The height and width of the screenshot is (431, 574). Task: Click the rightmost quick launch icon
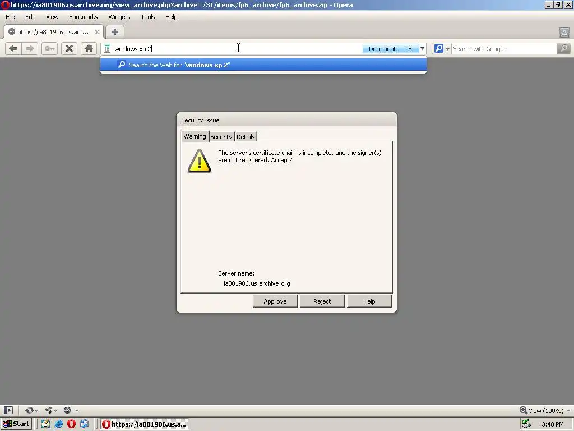pos(84,424)
